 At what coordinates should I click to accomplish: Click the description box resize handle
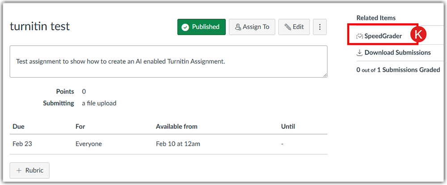click(x=325, y=75)
